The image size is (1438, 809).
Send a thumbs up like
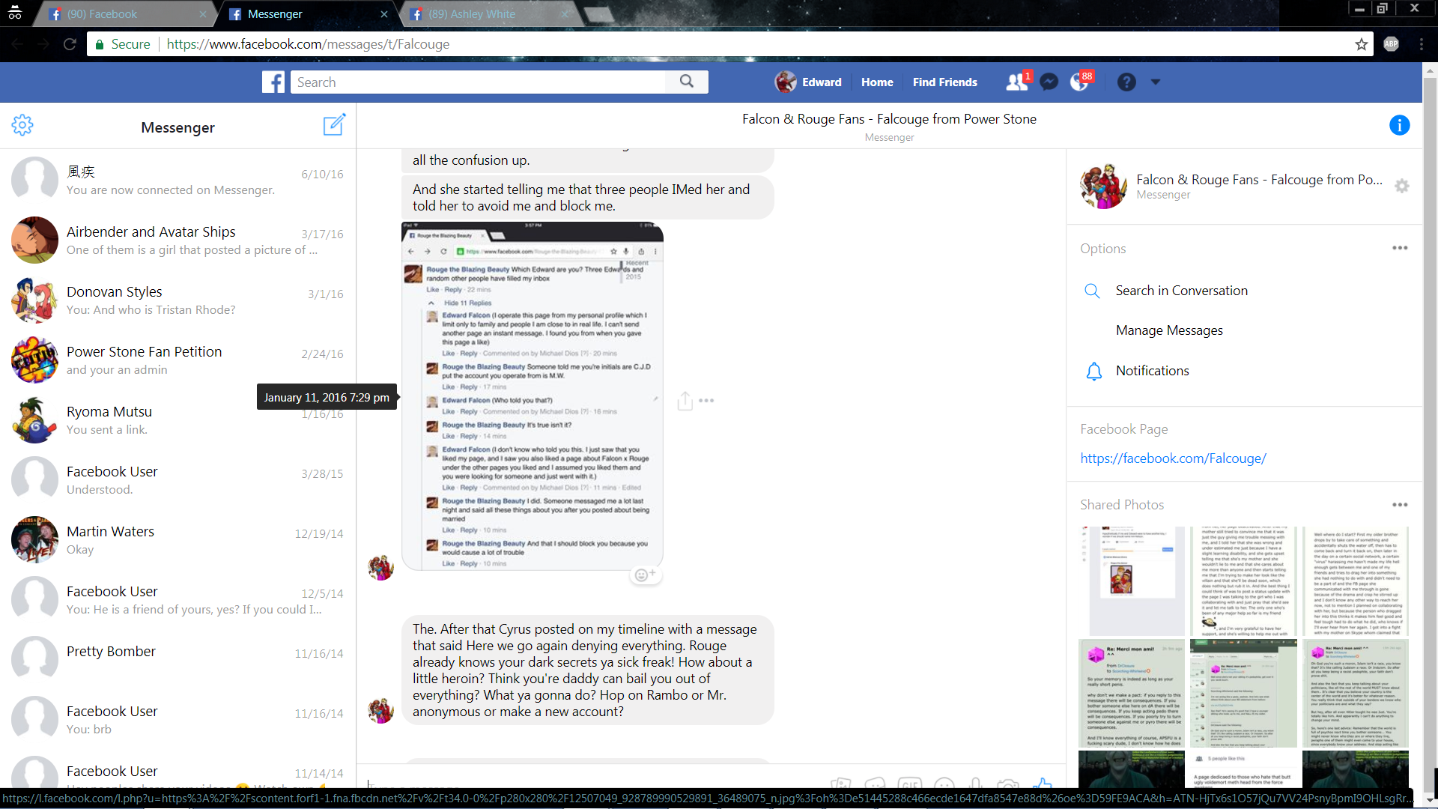pos(1042,784)
